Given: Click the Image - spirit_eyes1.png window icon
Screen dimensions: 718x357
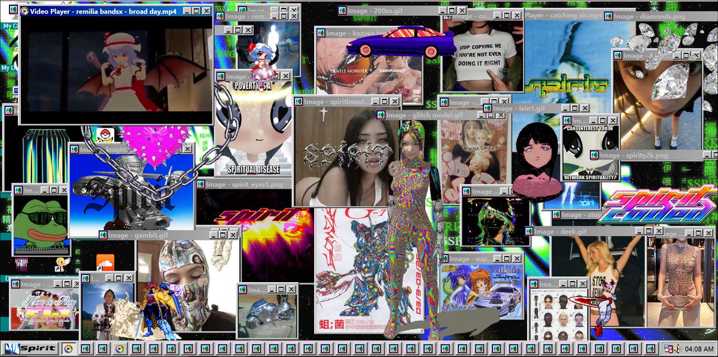Looking at the screenshot, I should (x=201, y=184).
